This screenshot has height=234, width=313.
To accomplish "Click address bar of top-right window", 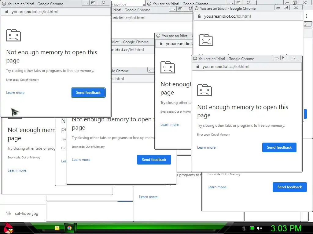I will click(x=248, y=16).
